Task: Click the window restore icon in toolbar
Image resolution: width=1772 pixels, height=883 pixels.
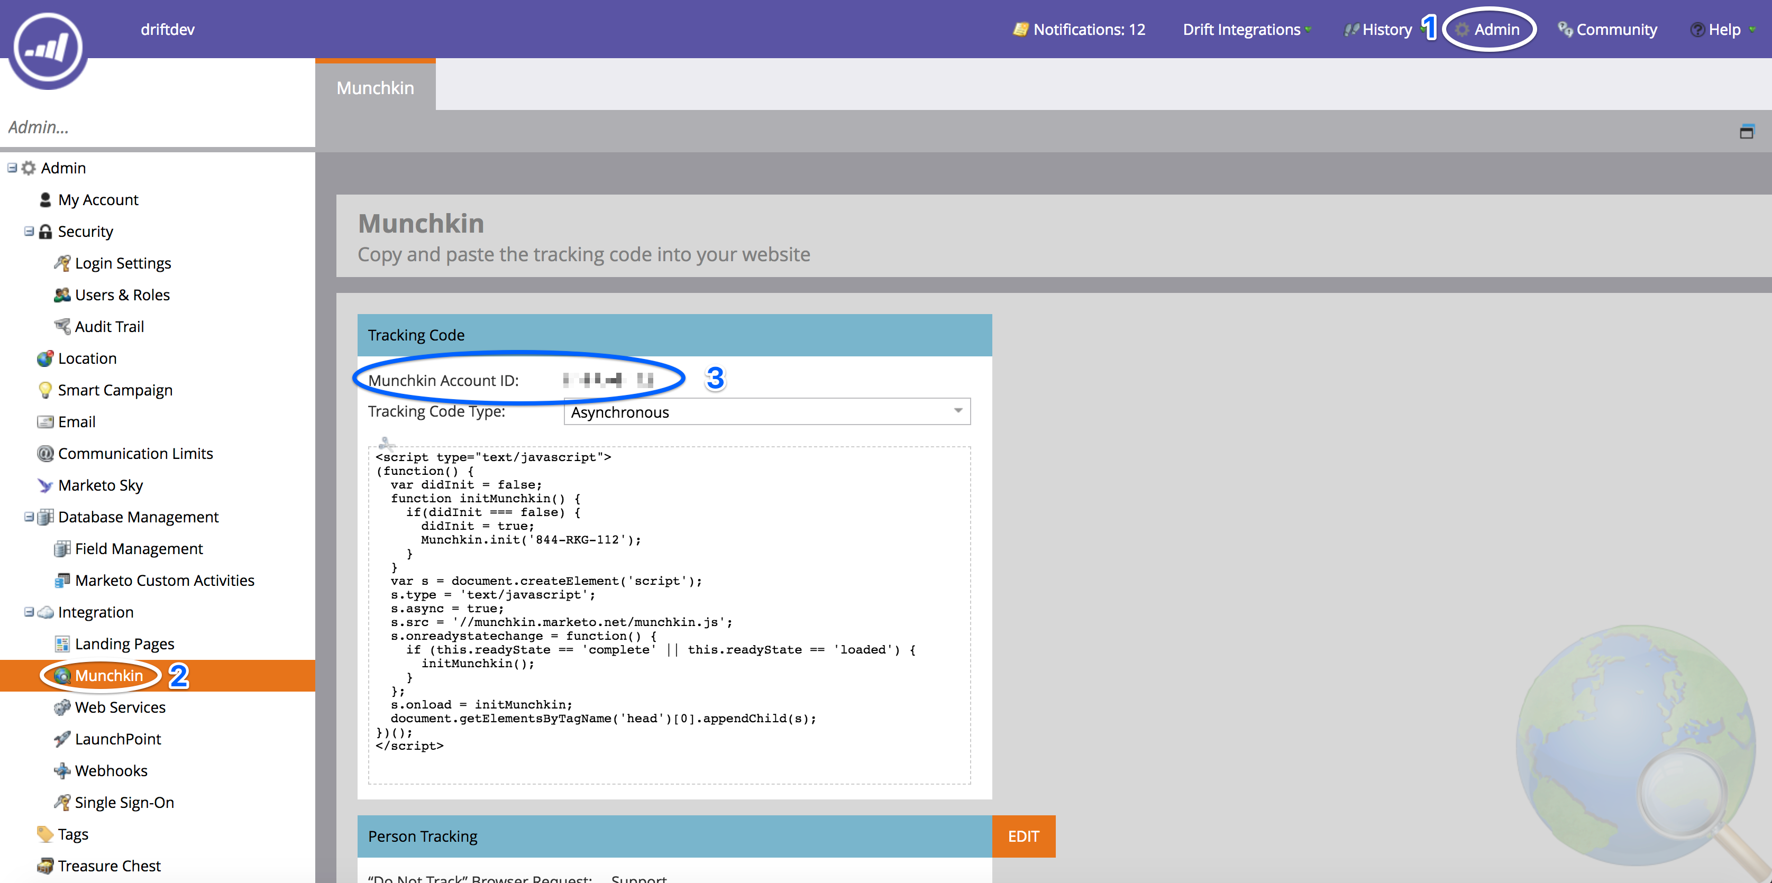Action: 1747,131
